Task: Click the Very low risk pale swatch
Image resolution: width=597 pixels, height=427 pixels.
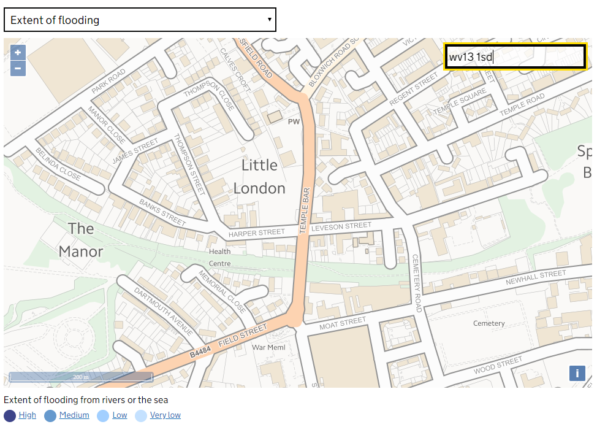Action: 141,416
